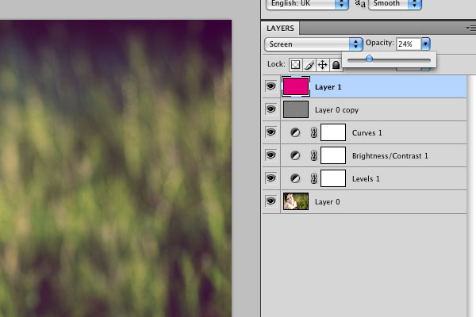Click the Curves 1 mask link icon
The height and width of the screenshot is (317, 476).
point(313,133)
